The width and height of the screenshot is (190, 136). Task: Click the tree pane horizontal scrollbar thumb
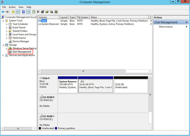click(x=18, y=129)
